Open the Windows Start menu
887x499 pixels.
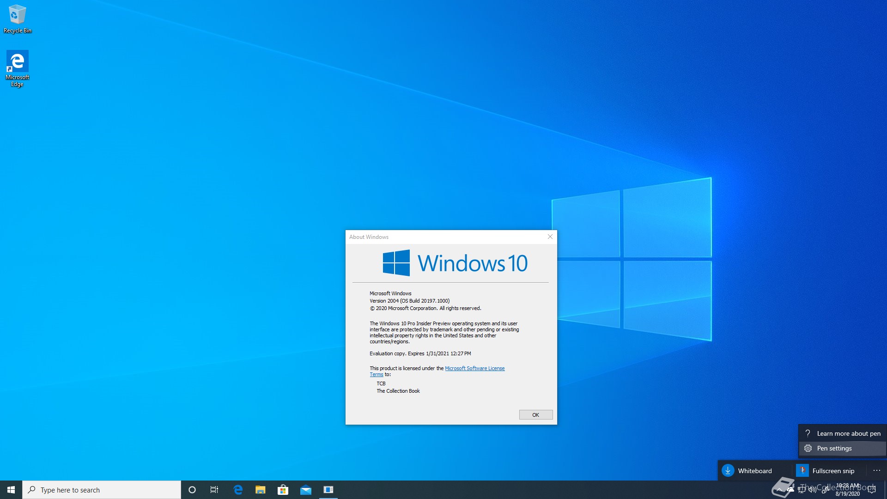point(11,490)
